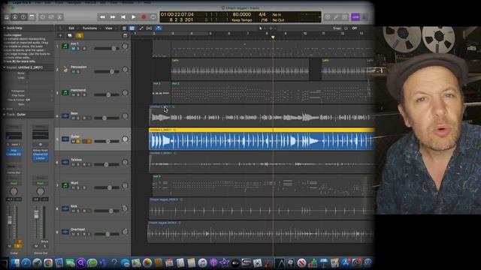Open Finder from the Dock

15,262
